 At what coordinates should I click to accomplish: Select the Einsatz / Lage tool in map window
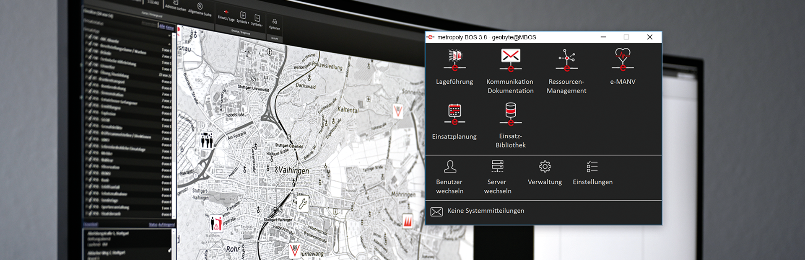(226, 15)
